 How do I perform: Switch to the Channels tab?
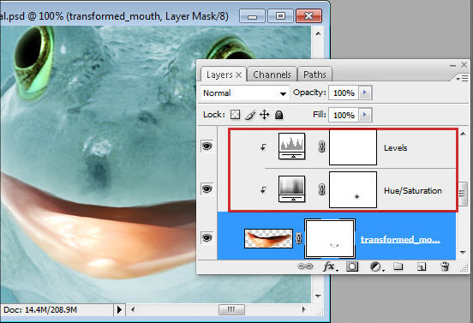coord(272,75)
